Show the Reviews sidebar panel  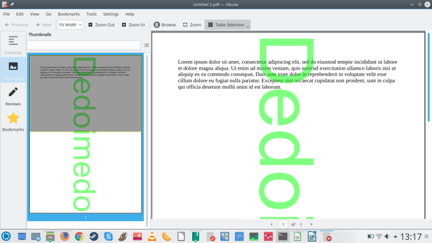(x=13, y=96)
